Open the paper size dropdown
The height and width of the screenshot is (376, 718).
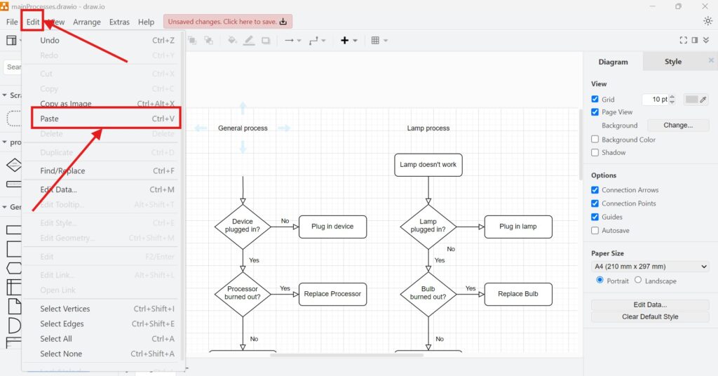(650, 267)
